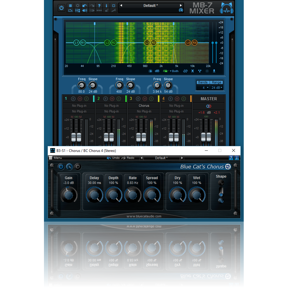Adjust the Shape slider in the Chorus panel
Image resolution: width=288 pixels, height=288 pixels.
221,194
